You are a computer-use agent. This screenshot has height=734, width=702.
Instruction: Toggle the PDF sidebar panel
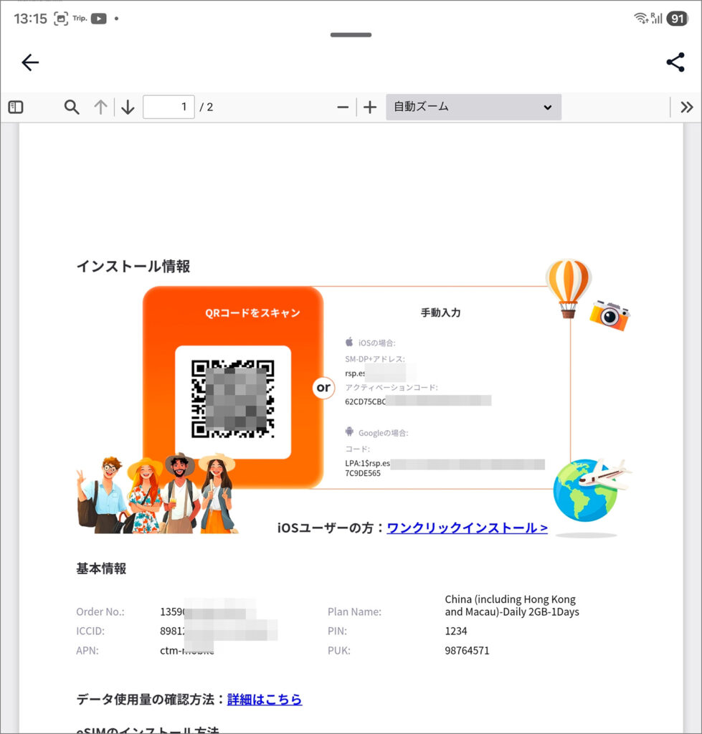(x=16, y=108)
